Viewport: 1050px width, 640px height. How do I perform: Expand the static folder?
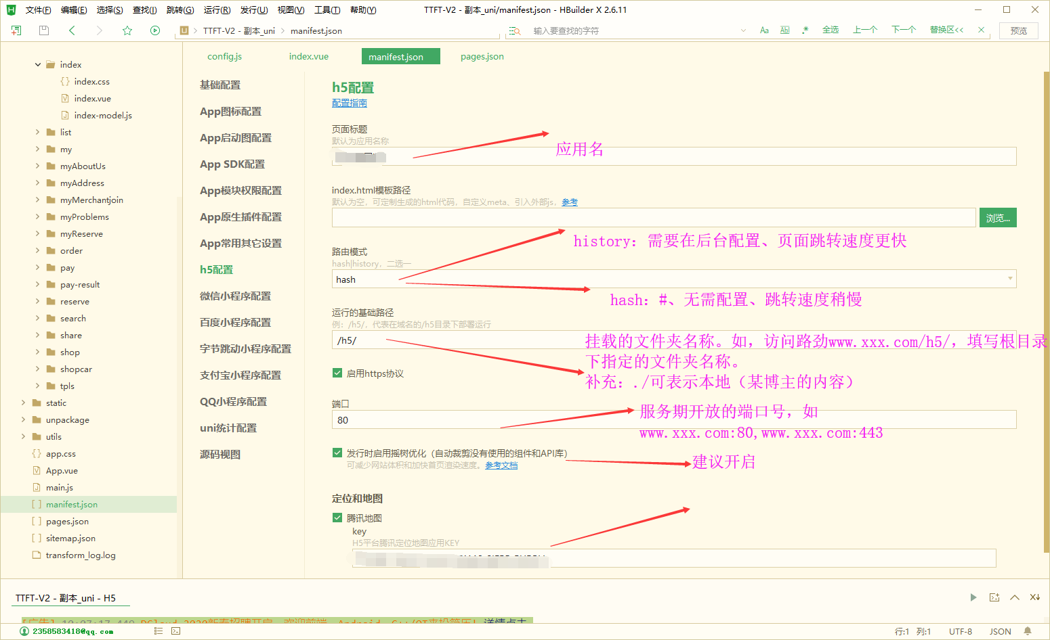[24, 403]
